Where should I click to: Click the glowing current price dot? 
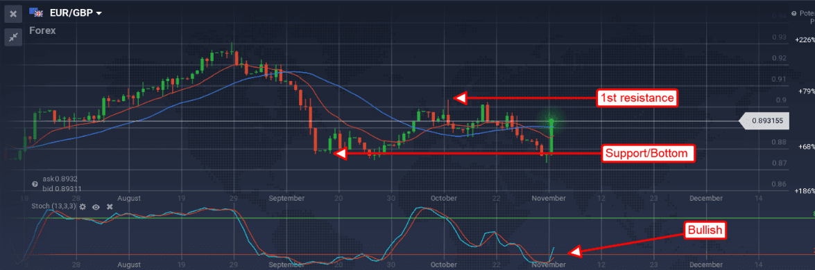(x=551, y=121)
